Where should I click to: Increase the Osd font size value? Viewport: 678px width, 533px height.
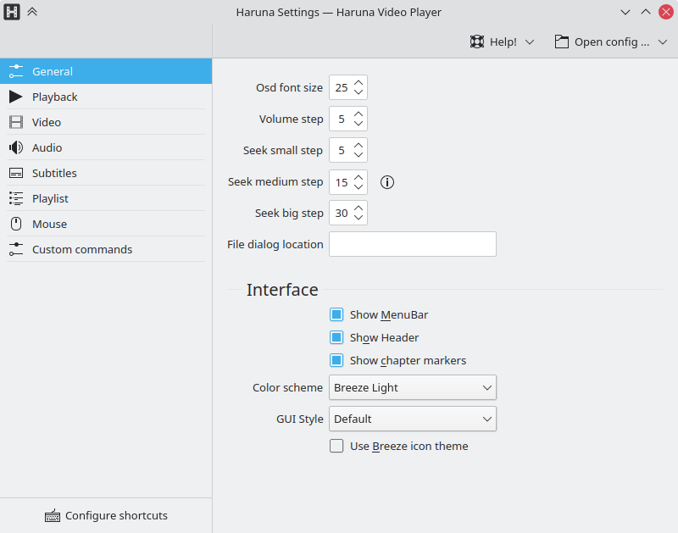tap(358, 83)
